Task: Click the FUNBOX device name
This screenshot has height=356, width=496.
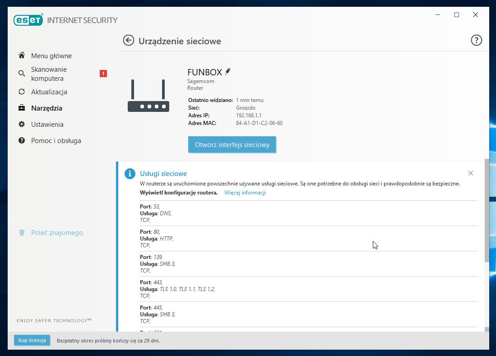Action: point(204,72)
